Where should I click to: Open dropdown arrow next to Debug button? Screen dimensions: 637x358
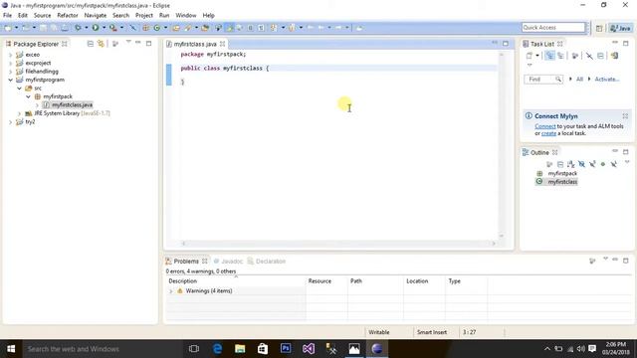(87, 28)
